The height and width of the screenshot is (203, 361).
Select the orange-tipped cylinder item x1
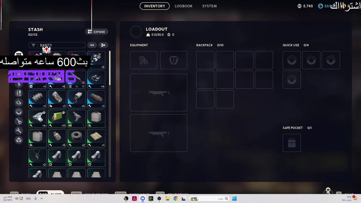[96, 99]
